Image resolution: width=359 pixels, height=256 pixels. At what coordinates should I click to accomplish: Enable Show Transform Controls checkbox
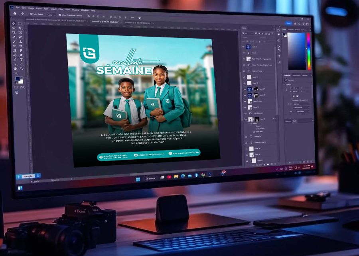[x=60, y=15]
